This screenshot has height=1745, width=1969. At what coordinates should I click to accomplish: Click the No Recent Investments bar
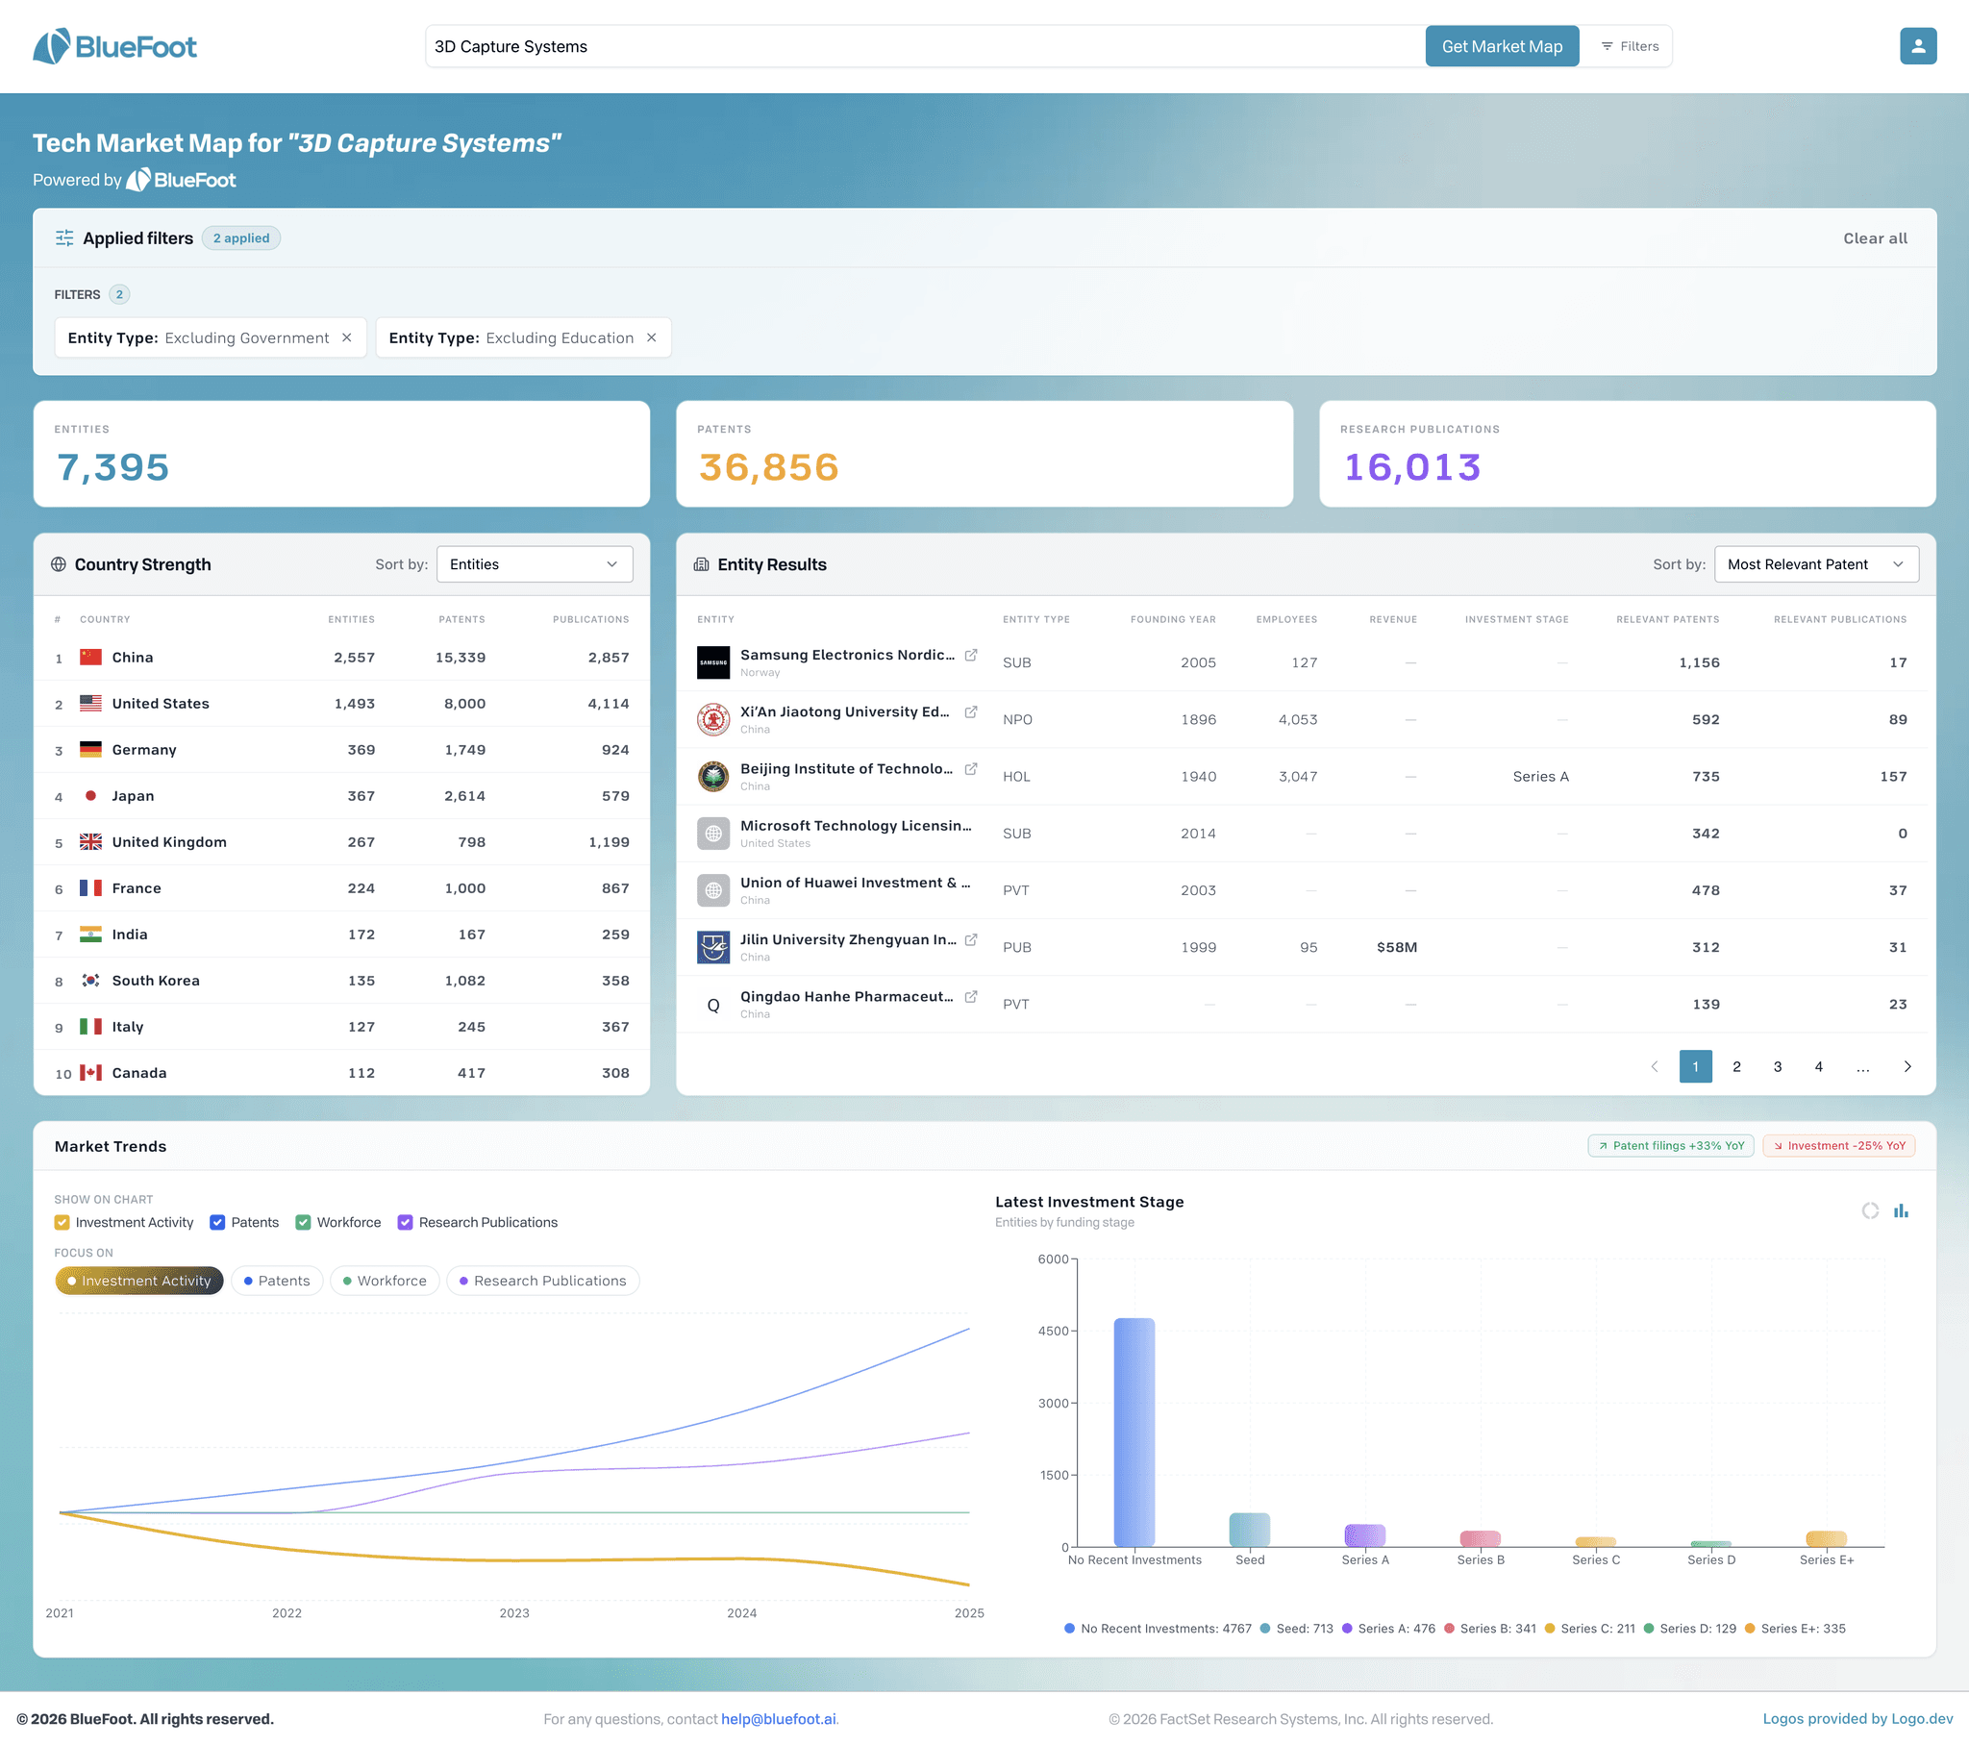(1134, 1432)
